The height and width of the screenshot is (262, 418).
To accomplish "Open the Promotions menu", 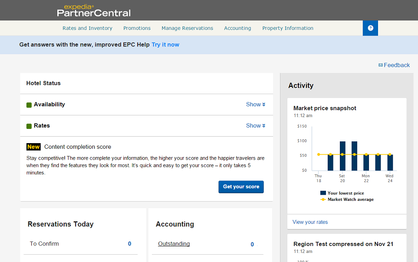I will click(x=137, y=28).
